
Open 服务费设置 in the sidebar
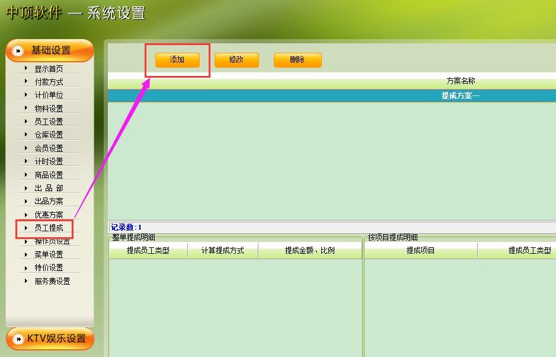[x=52, y=281]
